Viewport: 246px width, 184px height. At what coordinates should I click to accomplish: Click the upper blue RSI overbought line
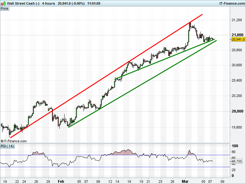point(115,155)
